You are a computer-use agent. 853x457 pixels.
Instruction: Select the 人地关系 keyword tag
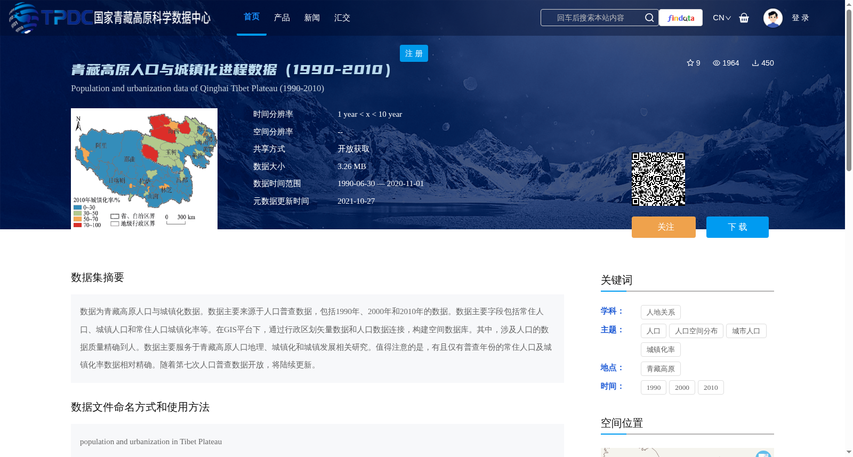pos(661,312)
